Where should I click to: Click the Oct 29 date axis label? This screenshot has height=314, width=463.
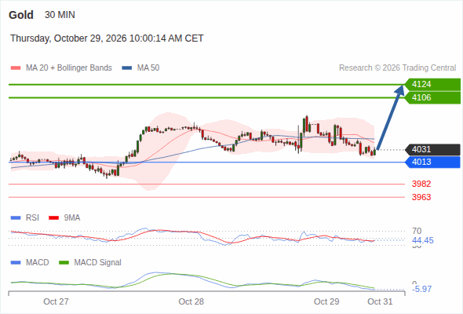point(326,301)
